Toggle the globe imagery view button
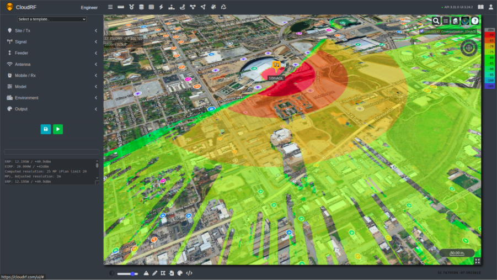This screenshot has height=280, width=497. [x=465, y=21]
